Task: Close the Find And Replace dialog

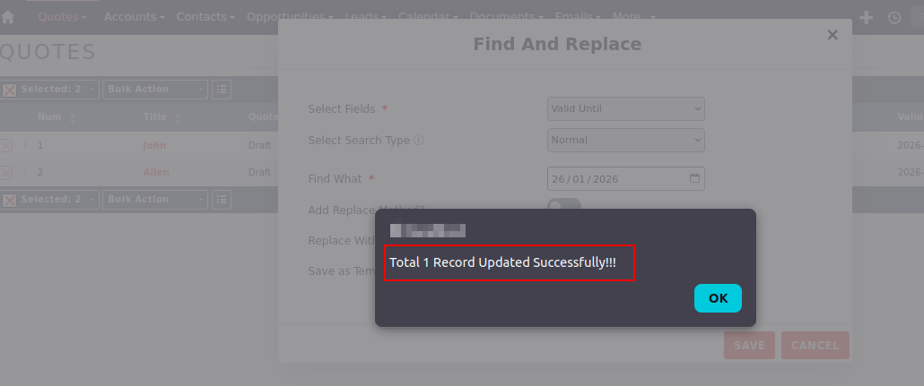Action: pyautogui.click(x=832, y=35)
